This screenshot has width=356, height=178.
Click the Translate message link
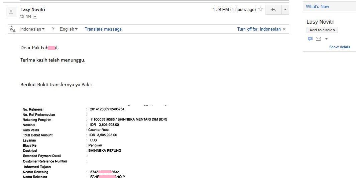click(x=103, y=29)
